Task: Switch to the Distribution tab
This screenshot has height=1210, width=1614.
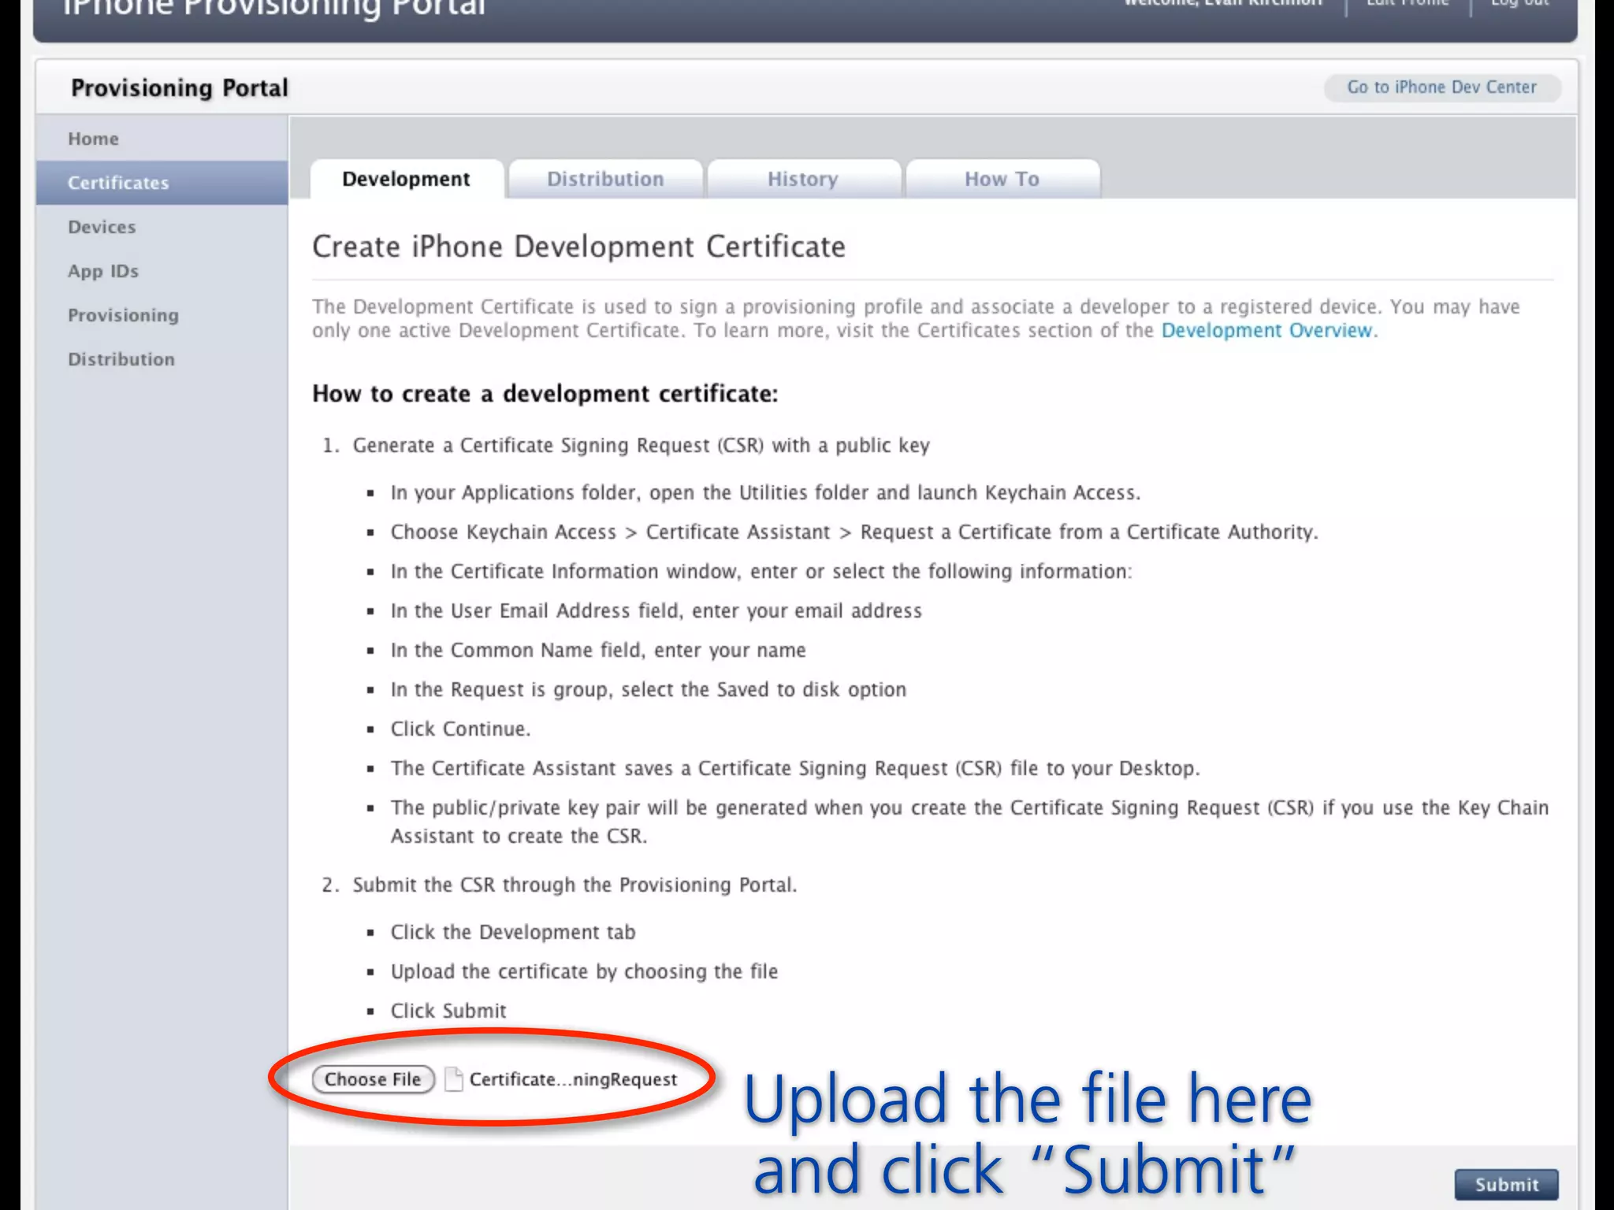Action: tap(605, 179)
